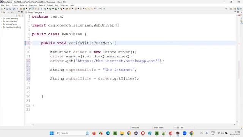Open the Run button dropdown arrow
Screen dimensions: 243x137
pos(53,9)
